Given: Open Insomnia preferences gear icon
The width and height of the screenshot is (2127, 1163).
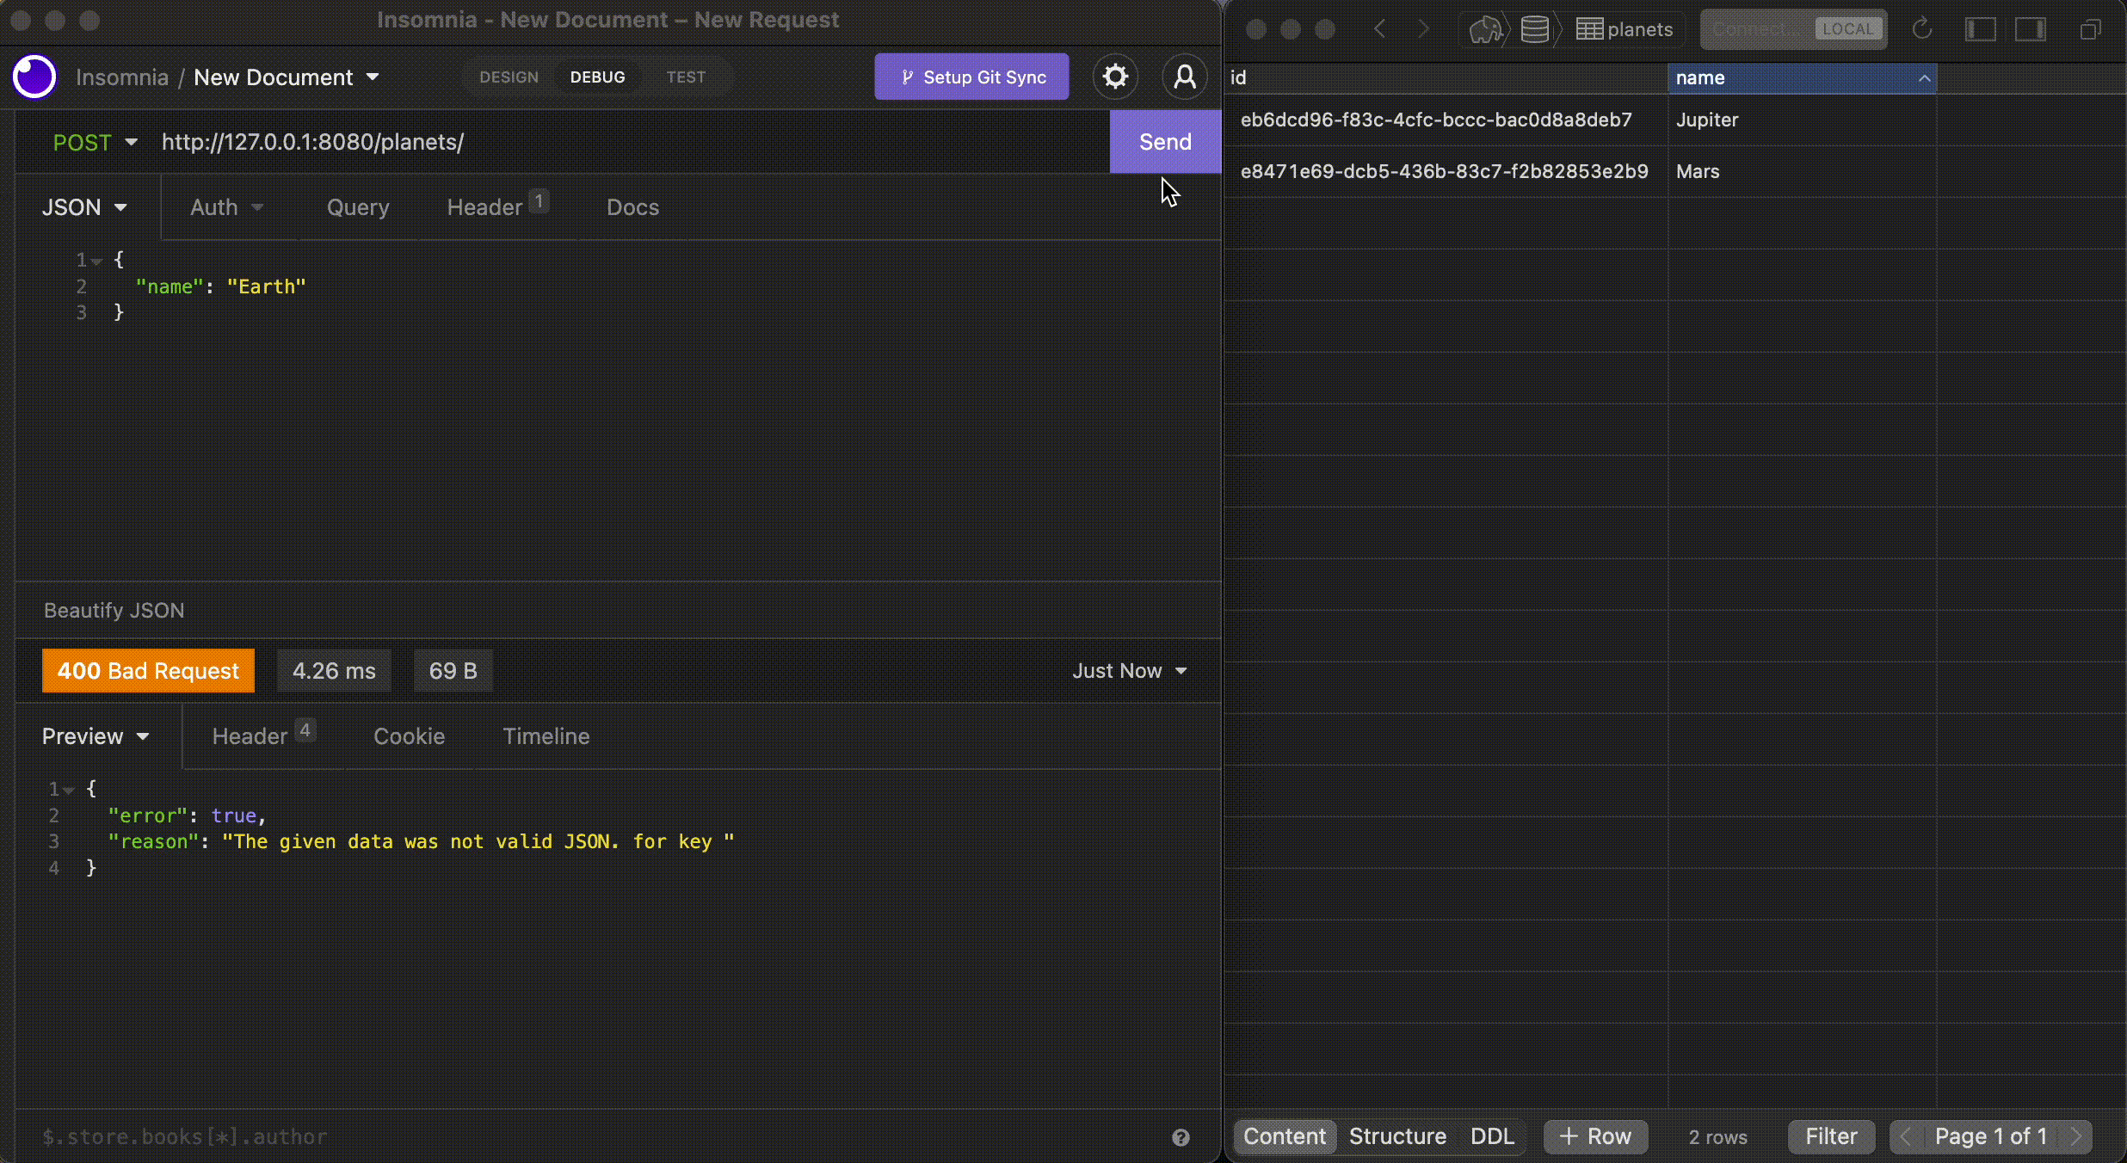Looking at the screenshot, I should pos(1115,77).
